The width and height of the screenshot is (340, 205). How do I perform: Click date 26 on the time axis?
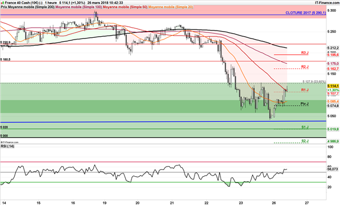(274, 203)
